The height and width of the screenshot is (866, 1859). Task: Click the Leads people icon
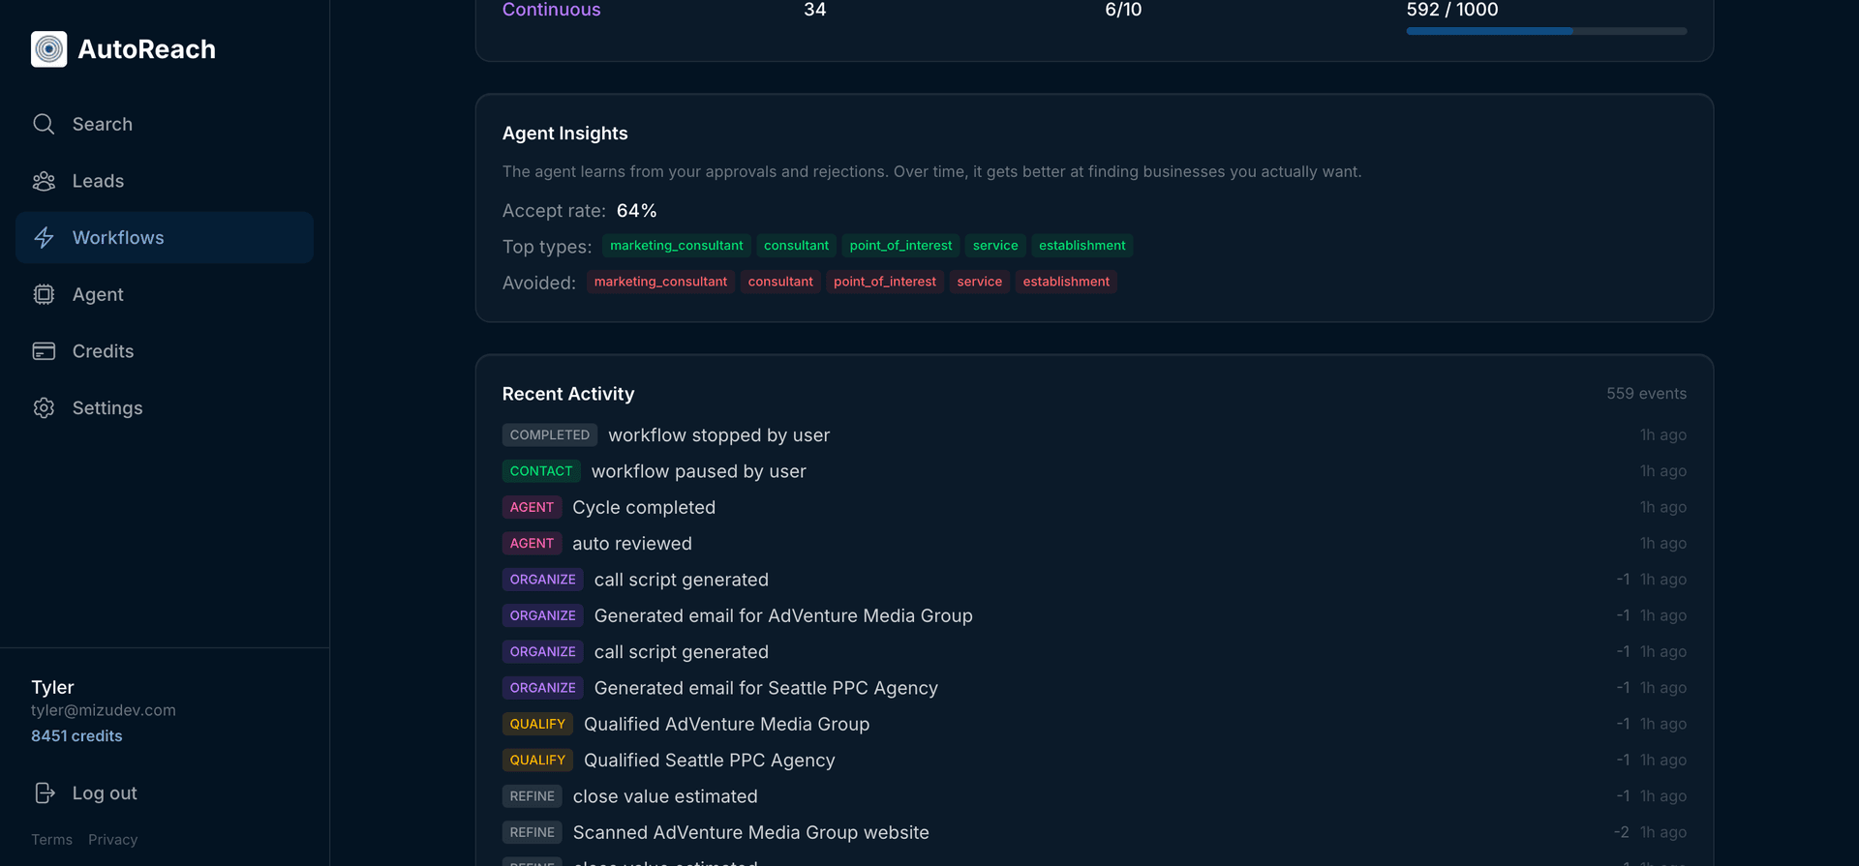point(44,181)
